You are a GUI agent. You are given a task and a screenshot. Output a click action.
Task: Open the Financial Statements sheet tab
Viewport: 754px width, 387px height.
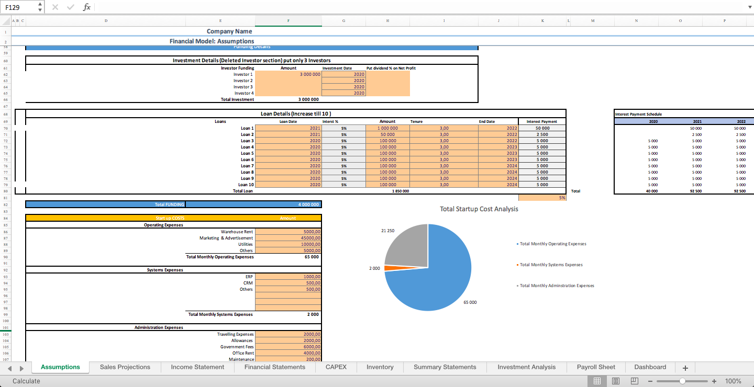[x=275, y=367]
